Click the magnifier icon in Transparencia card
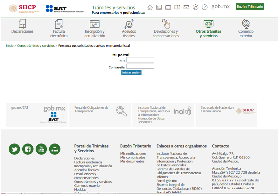The height and width of the screenshot is (194, 279). (122, 111)
